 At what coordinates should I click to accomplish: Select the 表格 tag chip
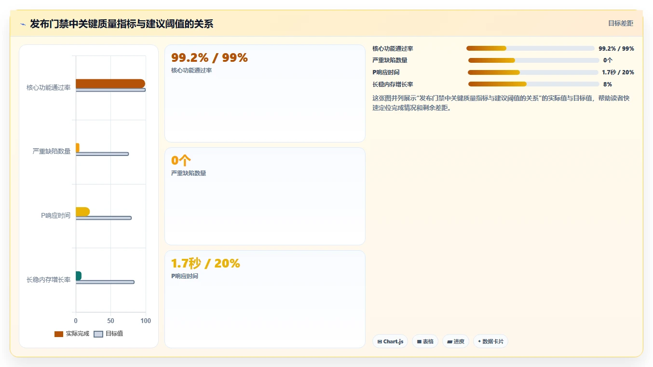coord(425,341)
